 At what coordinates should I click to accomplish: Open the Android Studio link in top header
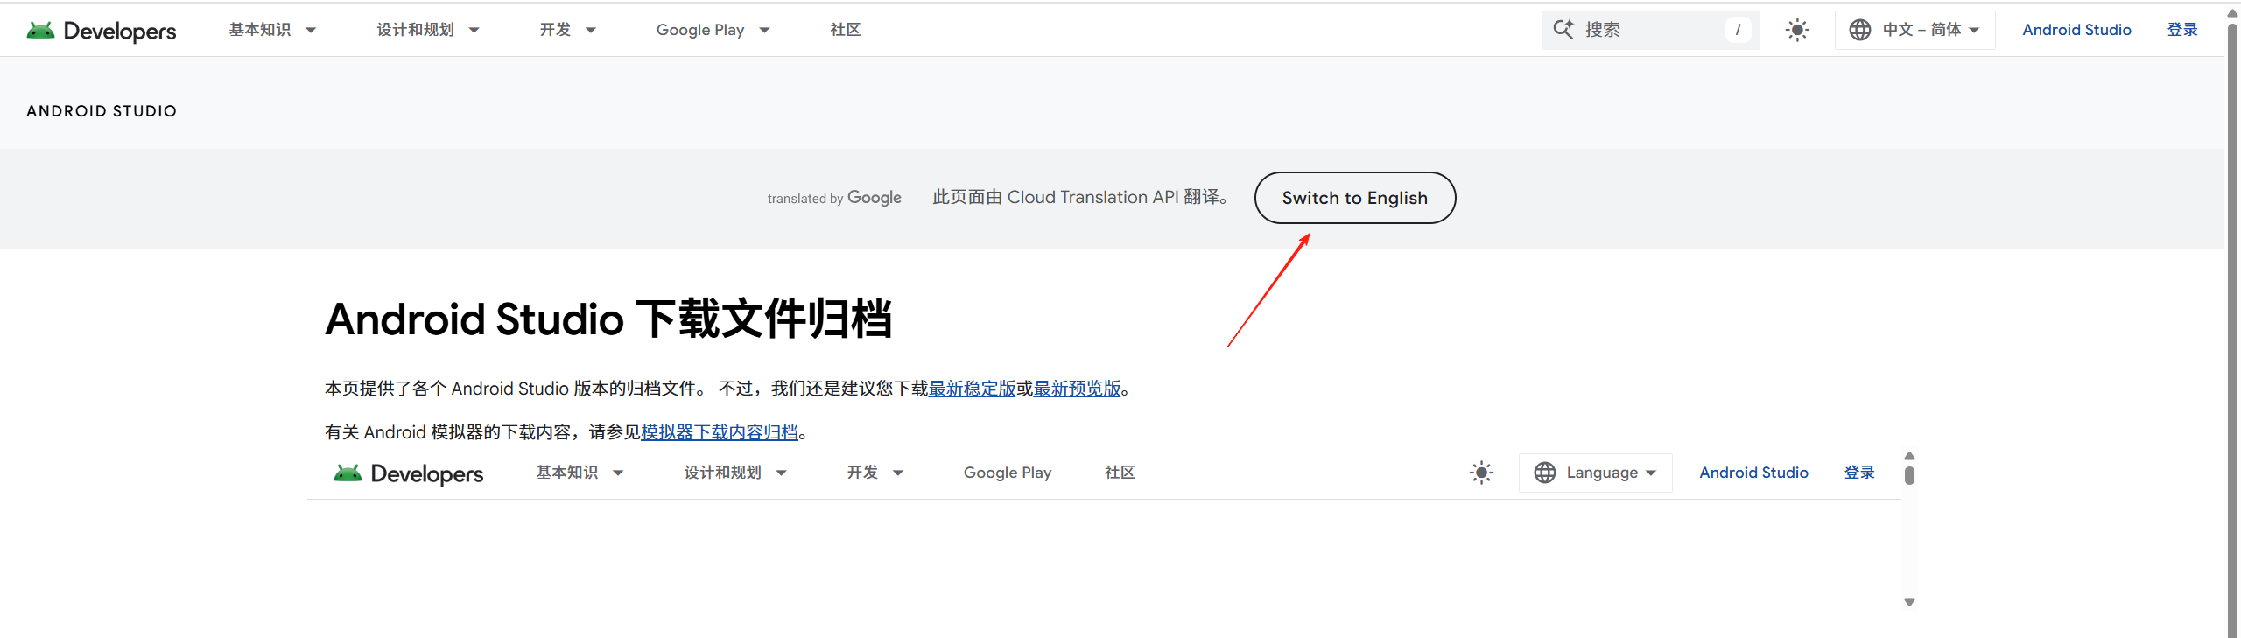[x=2076, y=30]
